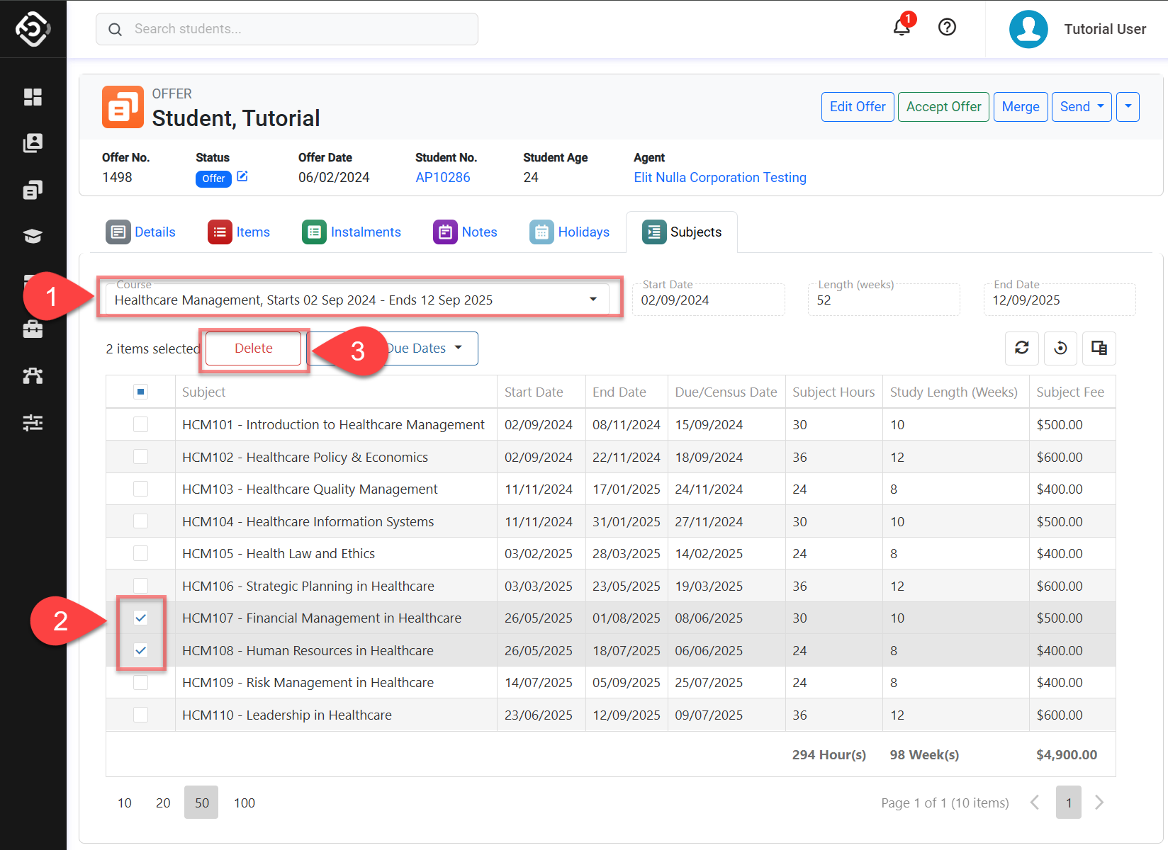Open the dashboard grid icon in sidebar
1168x850 pixels.
click(x=33, y=97)
